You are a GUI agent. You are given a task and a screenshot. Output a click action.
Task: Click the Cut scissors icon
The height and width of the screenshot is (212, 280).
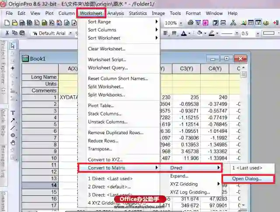coord(7,33)
